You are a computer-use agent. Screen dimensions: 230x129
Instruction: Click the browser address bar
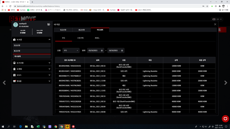coord(107,6)
